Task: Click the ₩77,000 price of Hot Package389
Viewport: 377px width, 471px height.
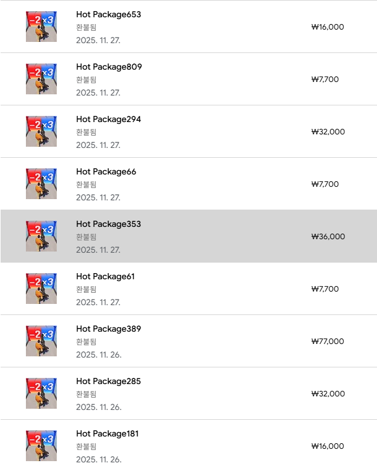Action: pyautogui.click(x=328, y=342)
